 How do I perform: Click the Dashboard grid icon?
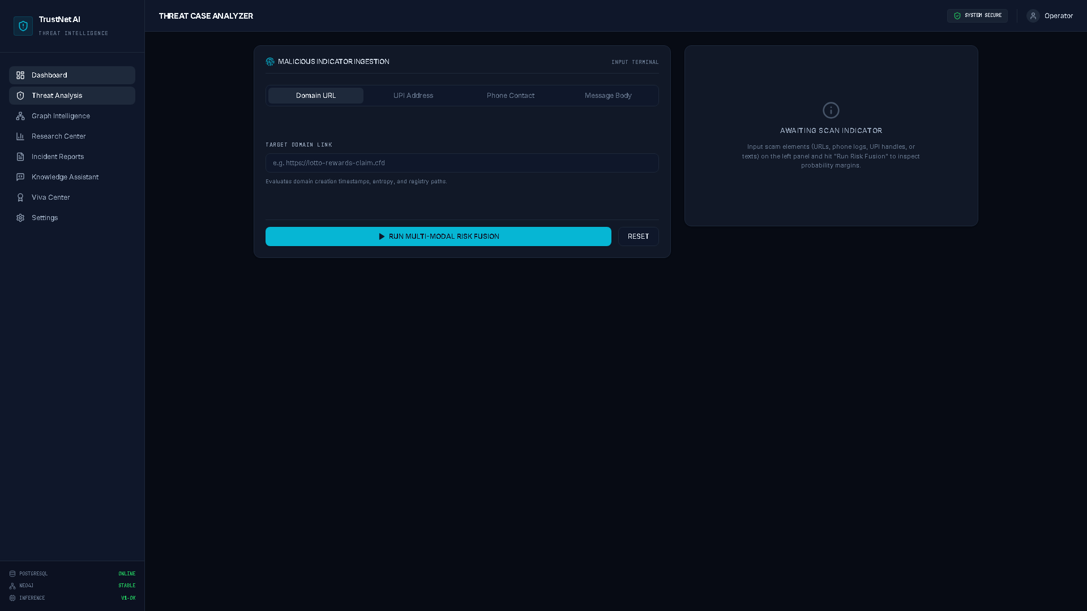coord(20,75)
